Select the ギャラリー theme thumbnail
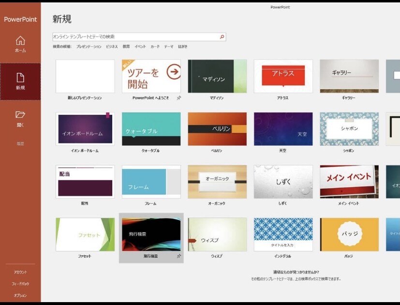This screenshot has height=305, width=400. pyautogui.click(x=349, y=76)
